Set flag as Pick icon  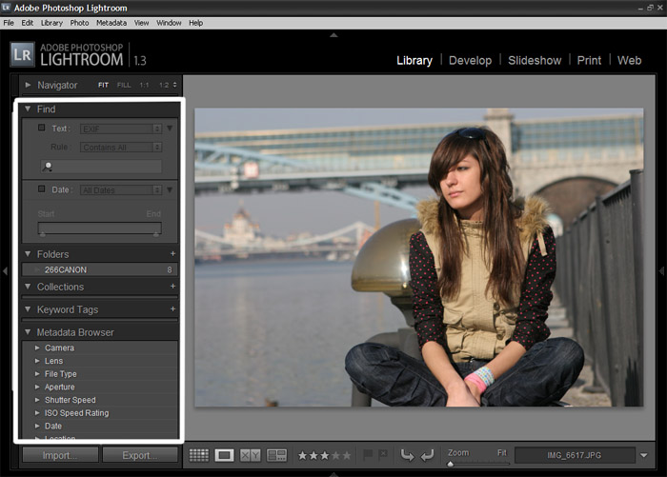click(x=367, y=455)
